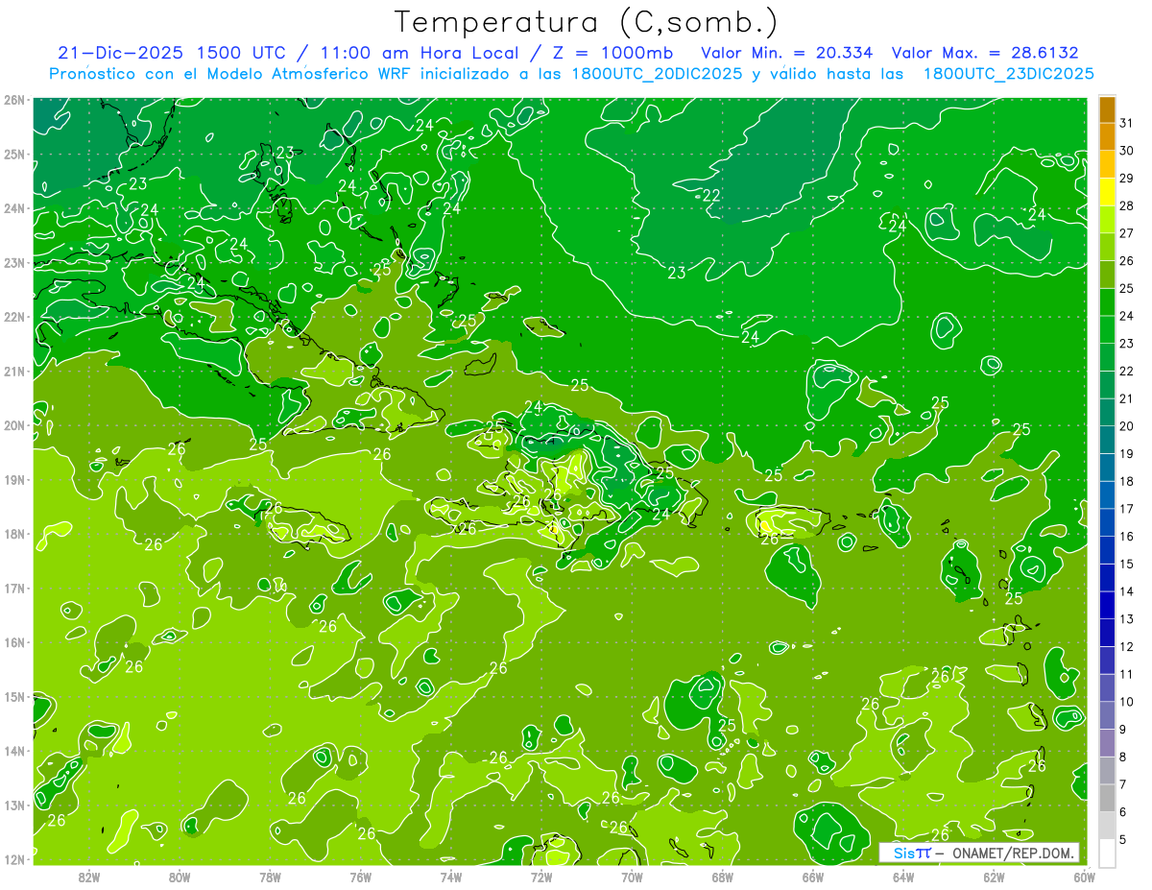Click the "20N" latitude axis label

(14, 425)
